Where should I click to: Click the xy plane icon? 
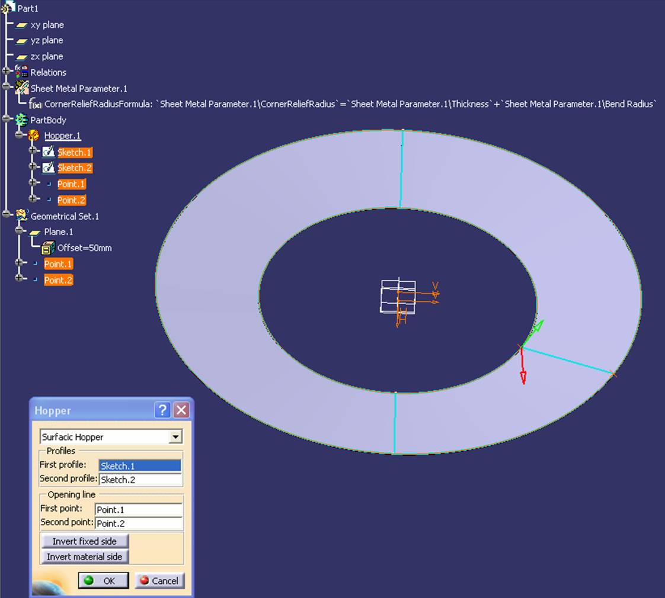[21, 25]
